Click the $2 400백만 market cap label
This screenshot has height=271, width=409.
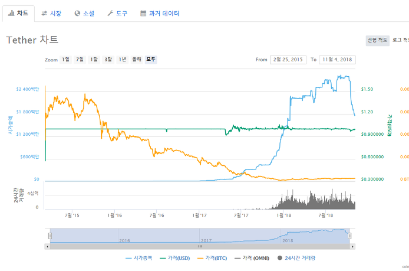(x=27, y=89)
